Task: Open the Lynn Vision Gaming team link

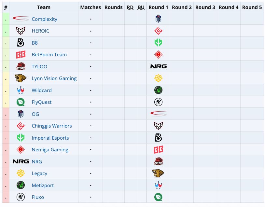Action: pyautogui.click(x=54, y=78)
